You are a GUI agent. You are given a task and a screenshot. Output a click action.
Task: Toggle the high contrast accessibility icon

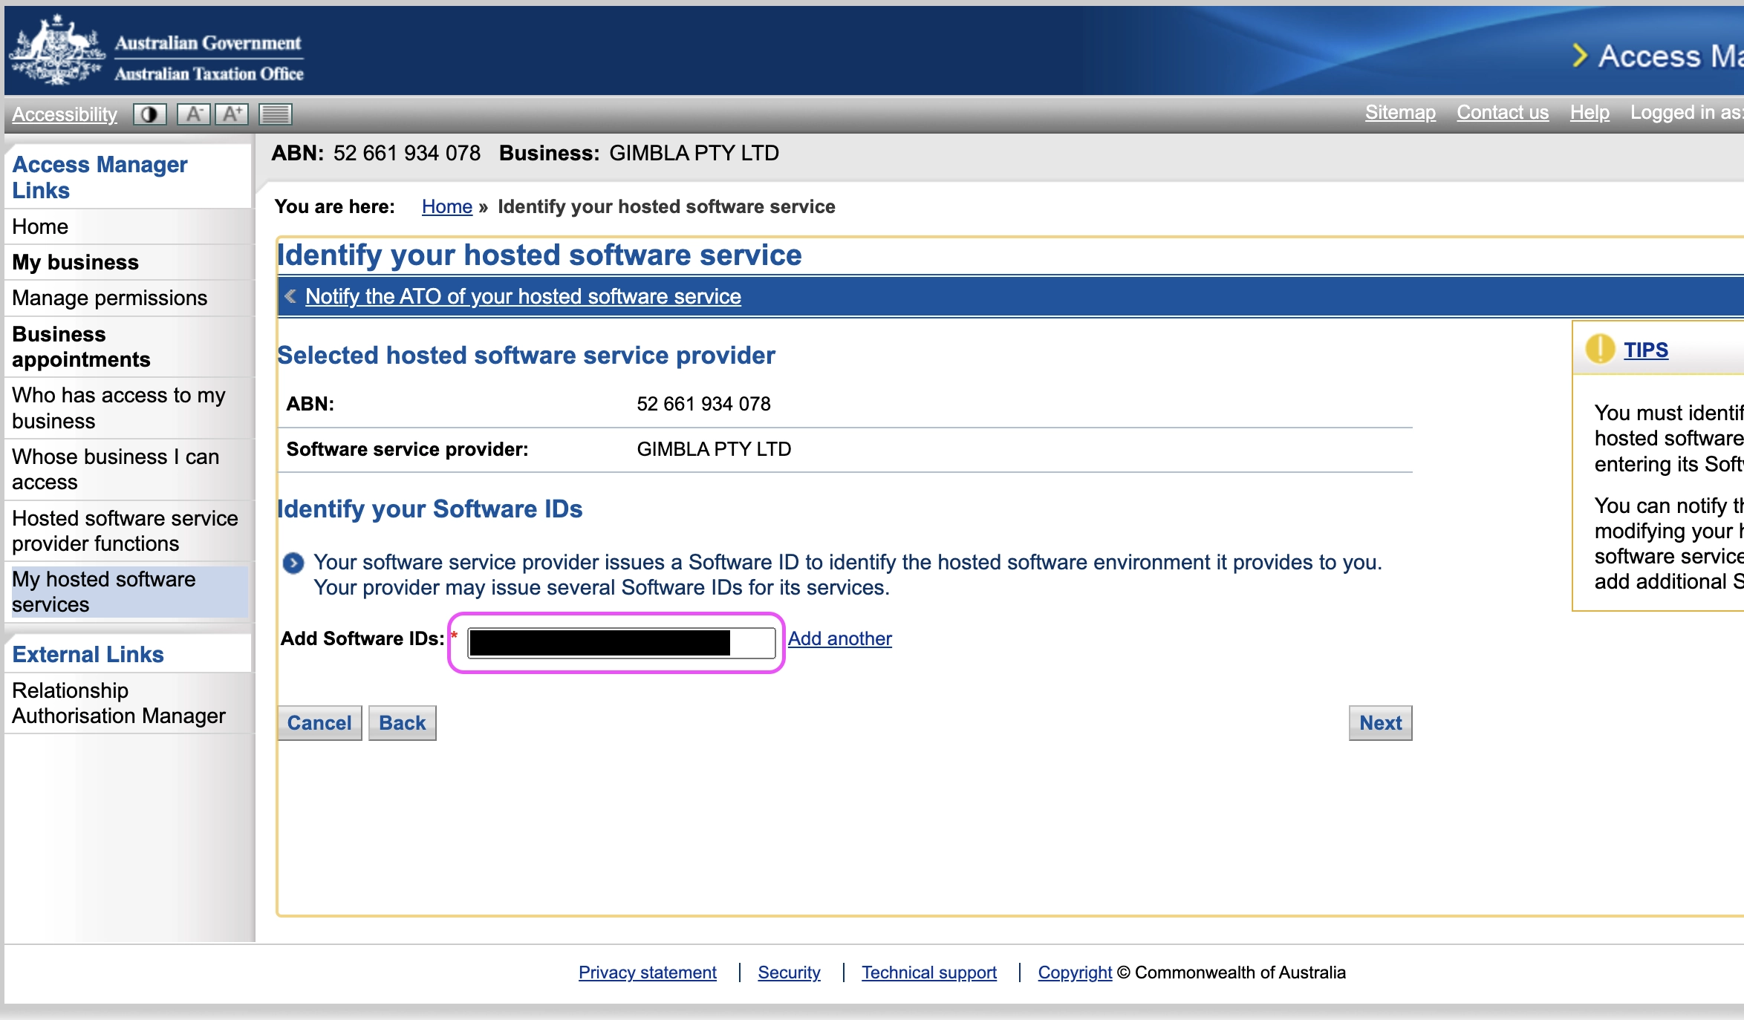(149, 114)
